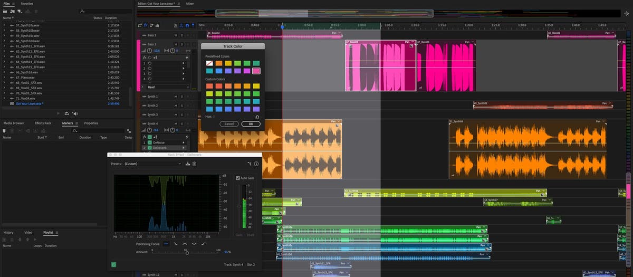Expand the 67_Piano.wav file entry

(5, 78)
